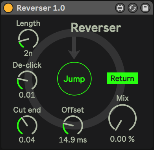Click the Offset knob
The image size is (154, 150).
[x=73, y=125]
